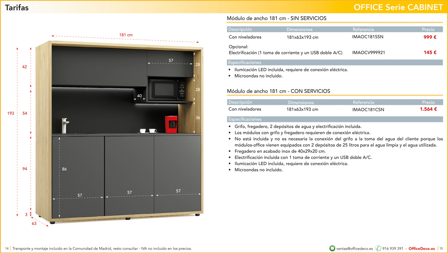This screenshot has width=448, height=253.
Task: Click the green phone icon
Action: tap(378, 249)
